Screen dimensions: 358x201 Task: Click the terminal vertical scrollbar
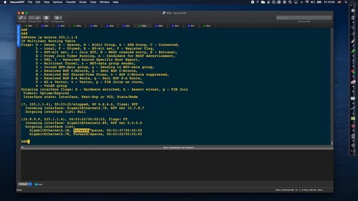[x=332, y=86]
